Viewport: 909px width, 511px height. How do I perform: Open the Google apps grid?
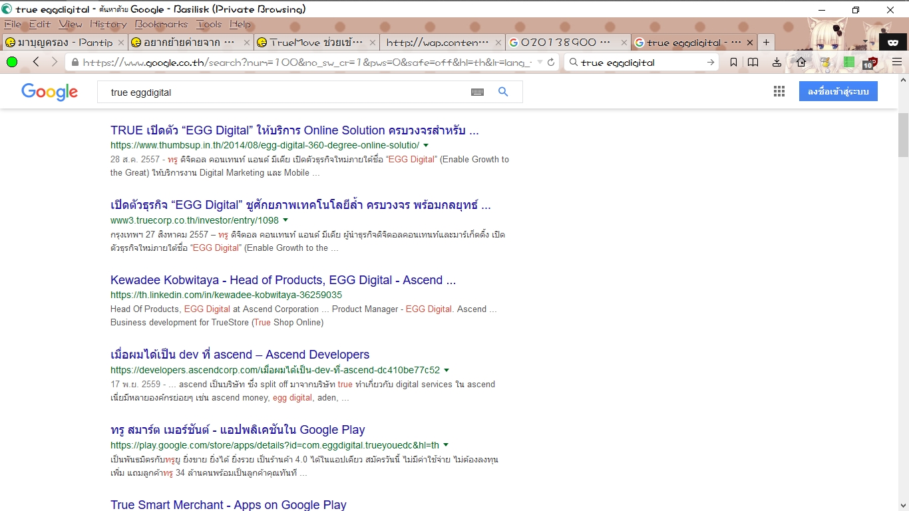(x=779, y=92)
